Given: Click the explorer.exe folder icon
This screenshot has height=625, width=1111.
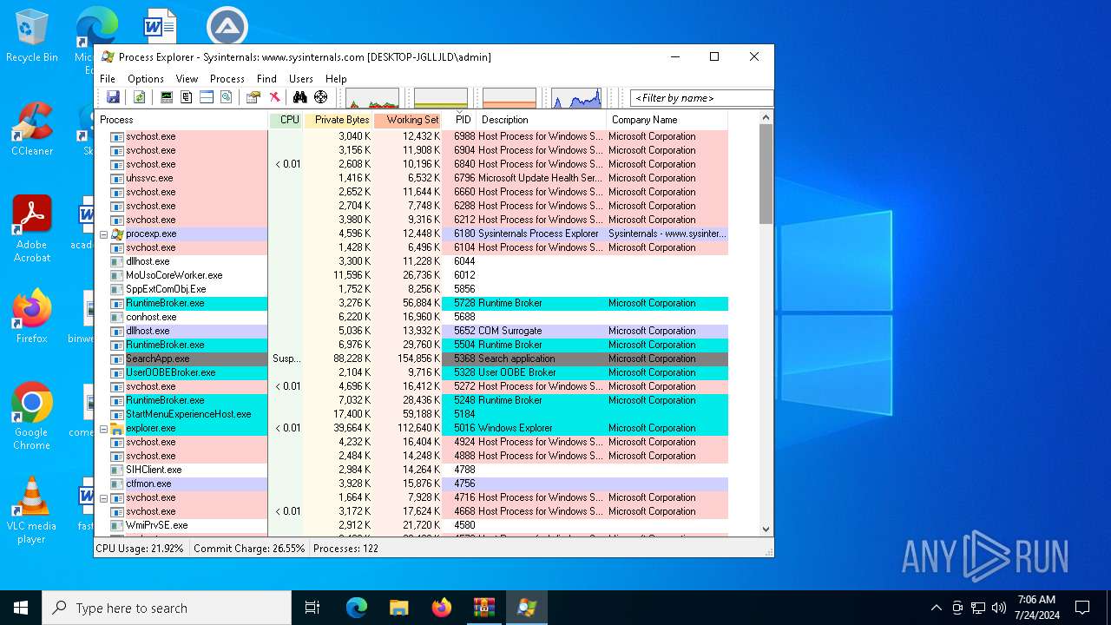Looking at the screenshot, I should [117, 428].
